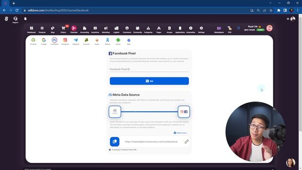This screenshot has height=170, width=302.
Task: Switch to the Ribbon channel tab
Action: coord(108,41)
